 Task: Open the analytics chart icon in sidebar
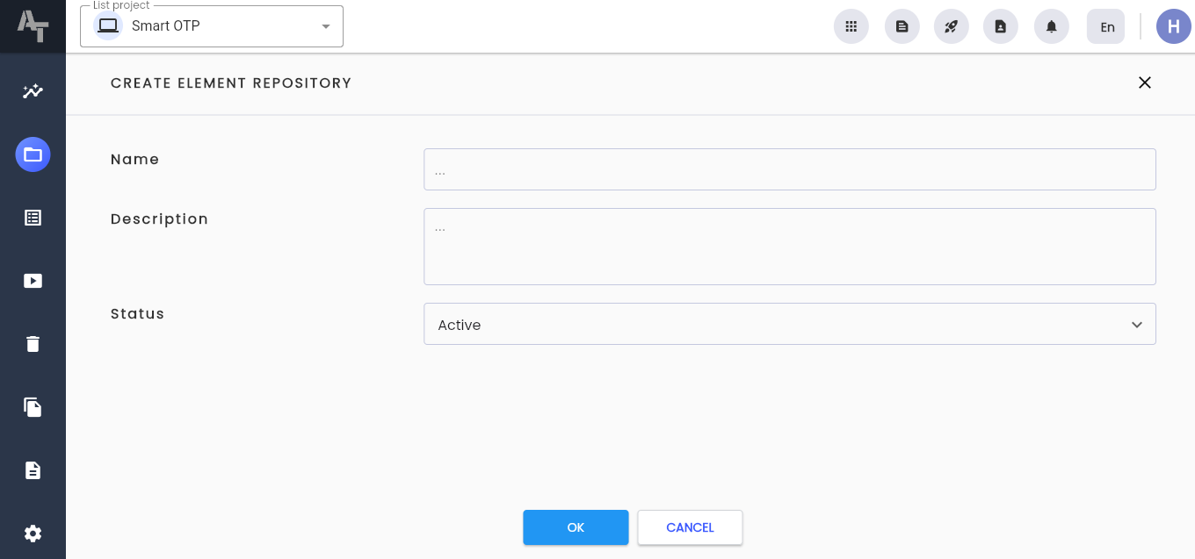pyautogui.click(x=33, y=91)
